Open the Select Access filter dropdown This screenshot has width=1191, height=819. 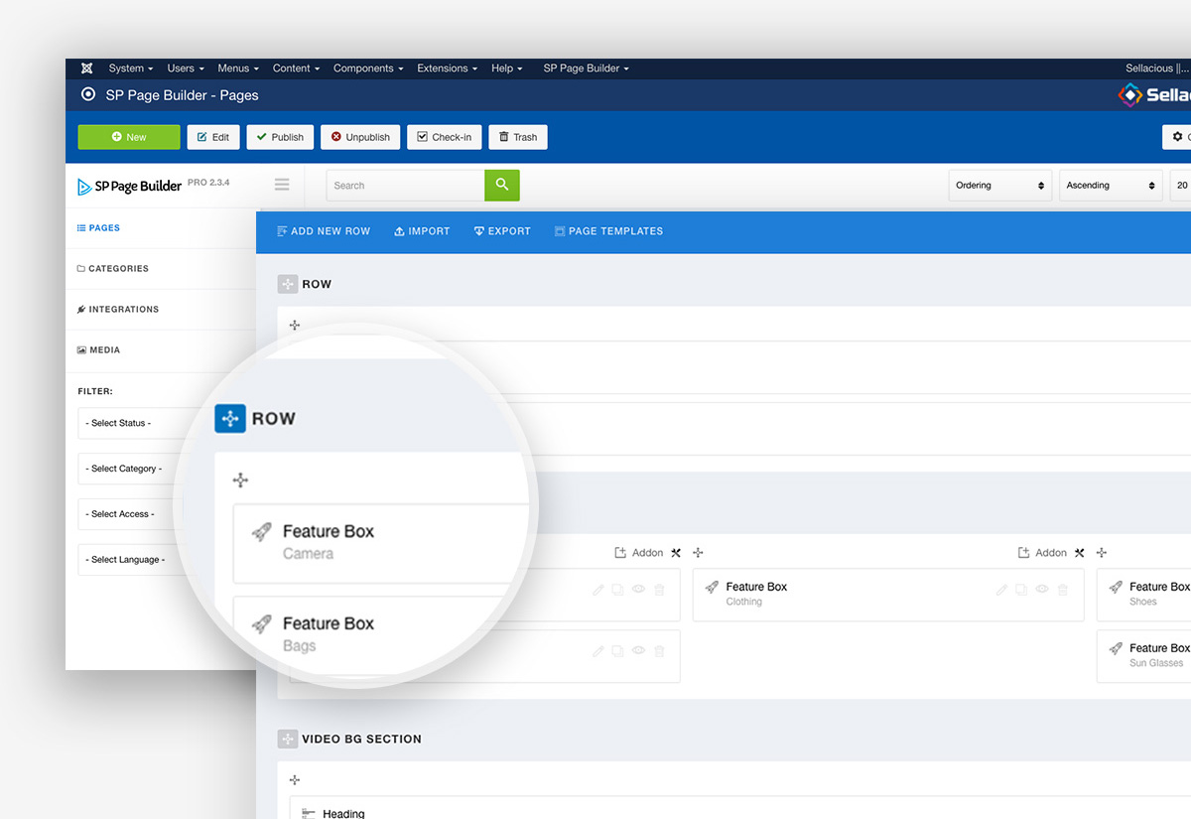point(129,514)
